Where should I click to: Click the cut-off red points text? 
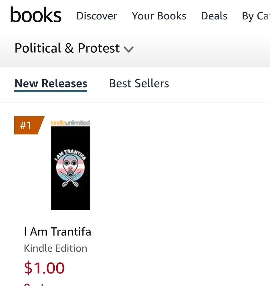(37, 284)
